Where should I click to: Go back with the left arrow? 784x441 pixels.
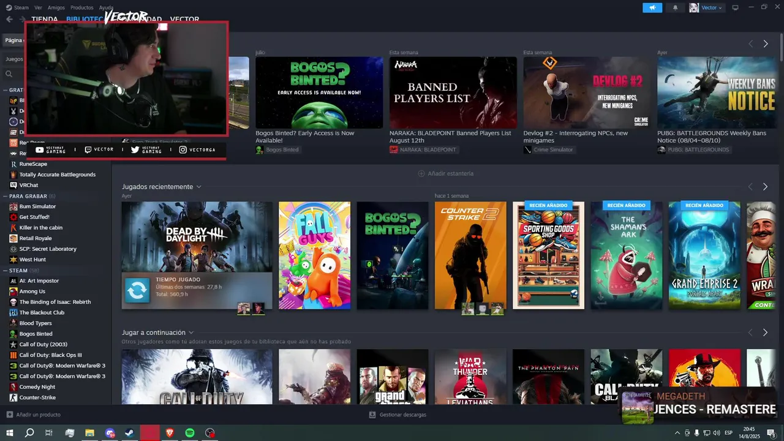pyautogui.click(x=9, y=20)
